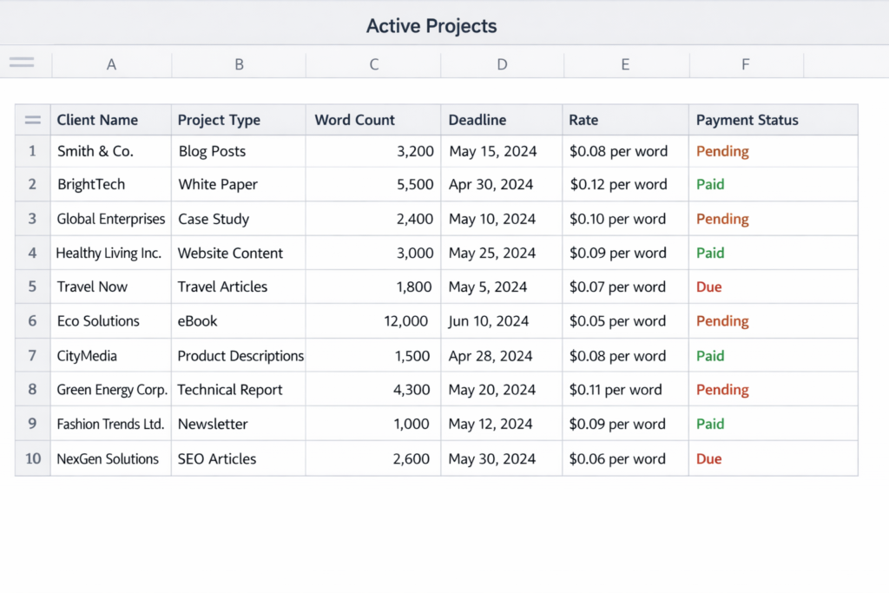Click the sheet corner handle icon beside column A
Image resolution: width=889 pixels, height=593 pixels.
[x=22, y=63]
